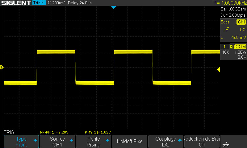Click the trigger coupling DC label in side panel
Screen dimensions: 247x148
coord(243,30)
